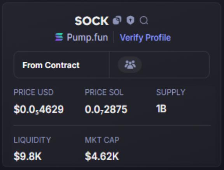Click the PRICE SOL label

pos(104,92)
